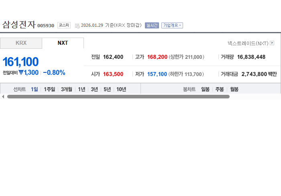This screenshot has width=281, height=196.
Task: Switch to the NXT tab
Action: [x=63, y=43]
